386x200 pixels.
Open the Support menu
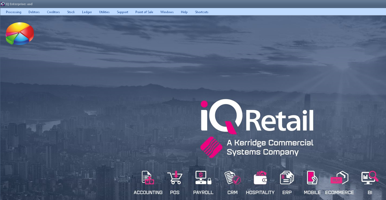pos(122,12)
